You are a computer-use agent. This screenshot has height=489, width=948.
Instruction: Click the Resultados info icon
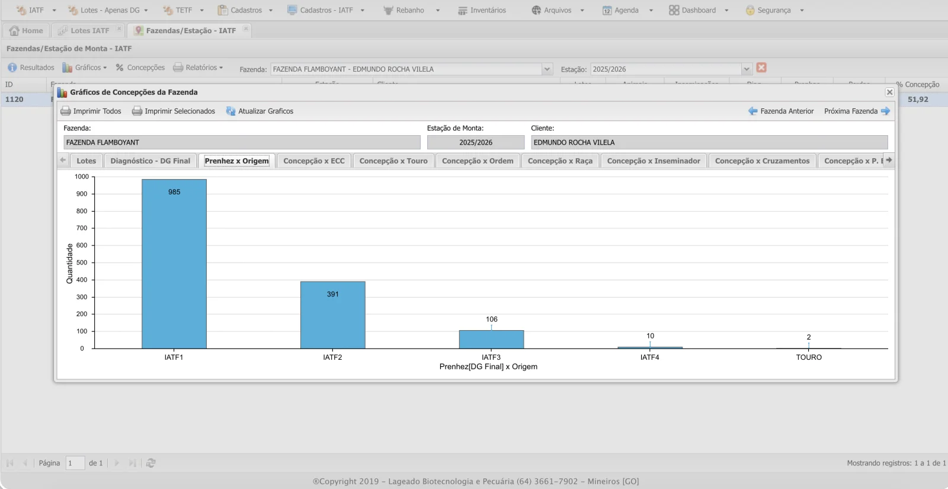coord(12,68)
